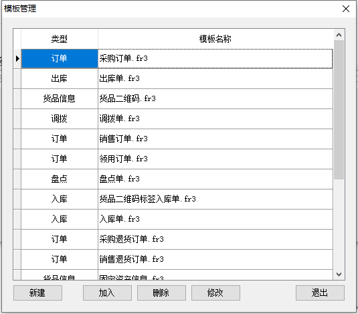
Task: Click the 订单 type cell beside 采购退货订单.fr3
Action: coord(60,240)
